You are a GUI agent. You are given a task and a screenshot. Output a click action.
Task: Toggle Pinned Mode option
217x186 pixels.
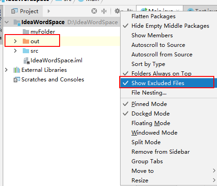pos(169,104)
